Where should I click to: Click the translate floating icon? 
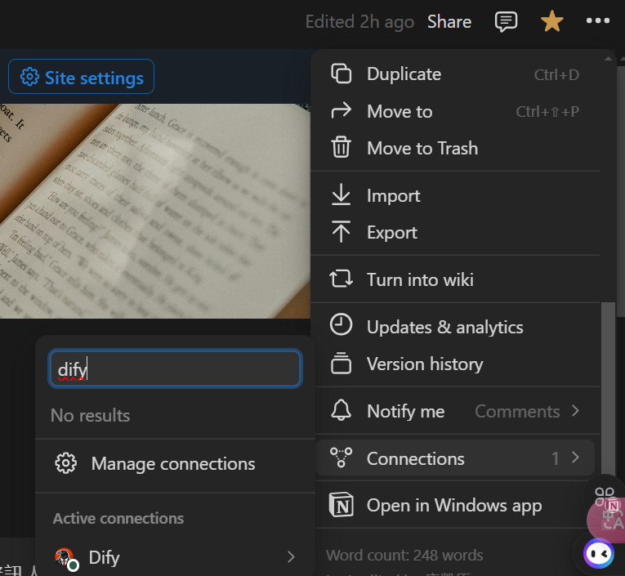click(609, 520)
